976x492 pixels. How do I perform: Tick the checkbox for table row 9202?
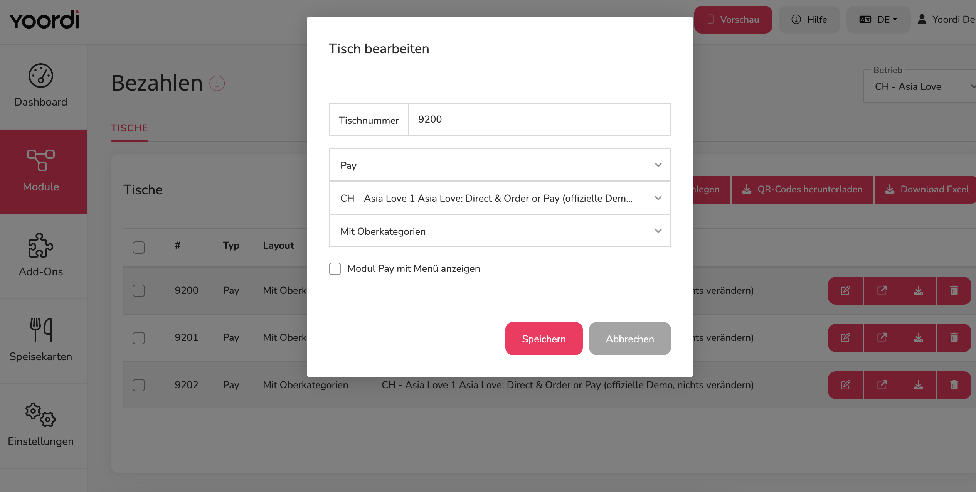(139, 385)
